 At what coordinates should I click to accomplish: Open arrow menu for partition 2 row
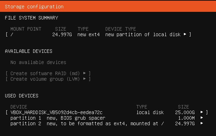tap(202, 123)
